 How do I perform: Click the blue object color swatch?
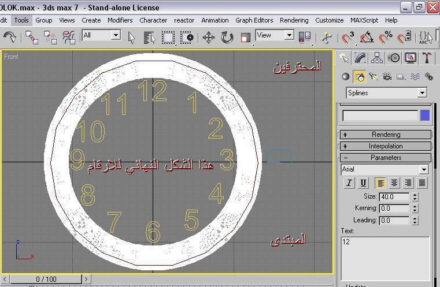[425, 115]
